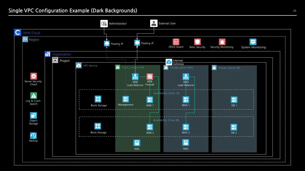Open the Security Monitoring icon
The height and width of the screenshot is (171, 305).
(x=222, y=42)
